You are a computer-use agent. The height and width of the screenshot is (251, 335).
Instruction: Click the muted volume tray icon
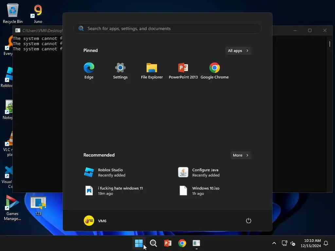coord(293,243)
